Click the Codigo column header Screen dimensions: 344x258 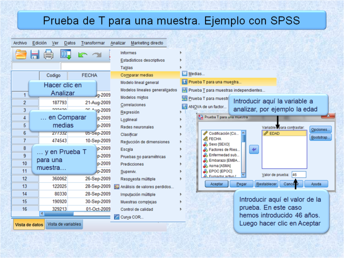53,75
